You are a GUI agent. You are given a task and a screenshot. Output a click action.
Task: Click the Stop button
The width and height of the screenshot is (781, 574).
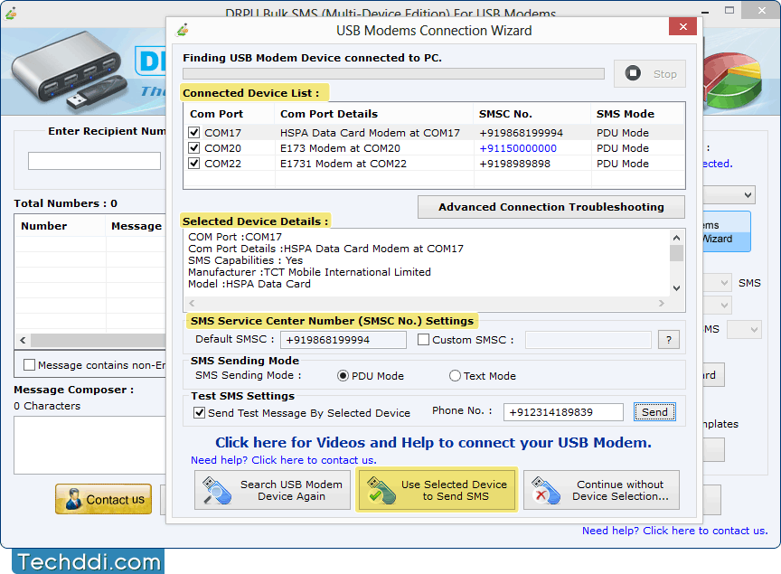[650, 74]
